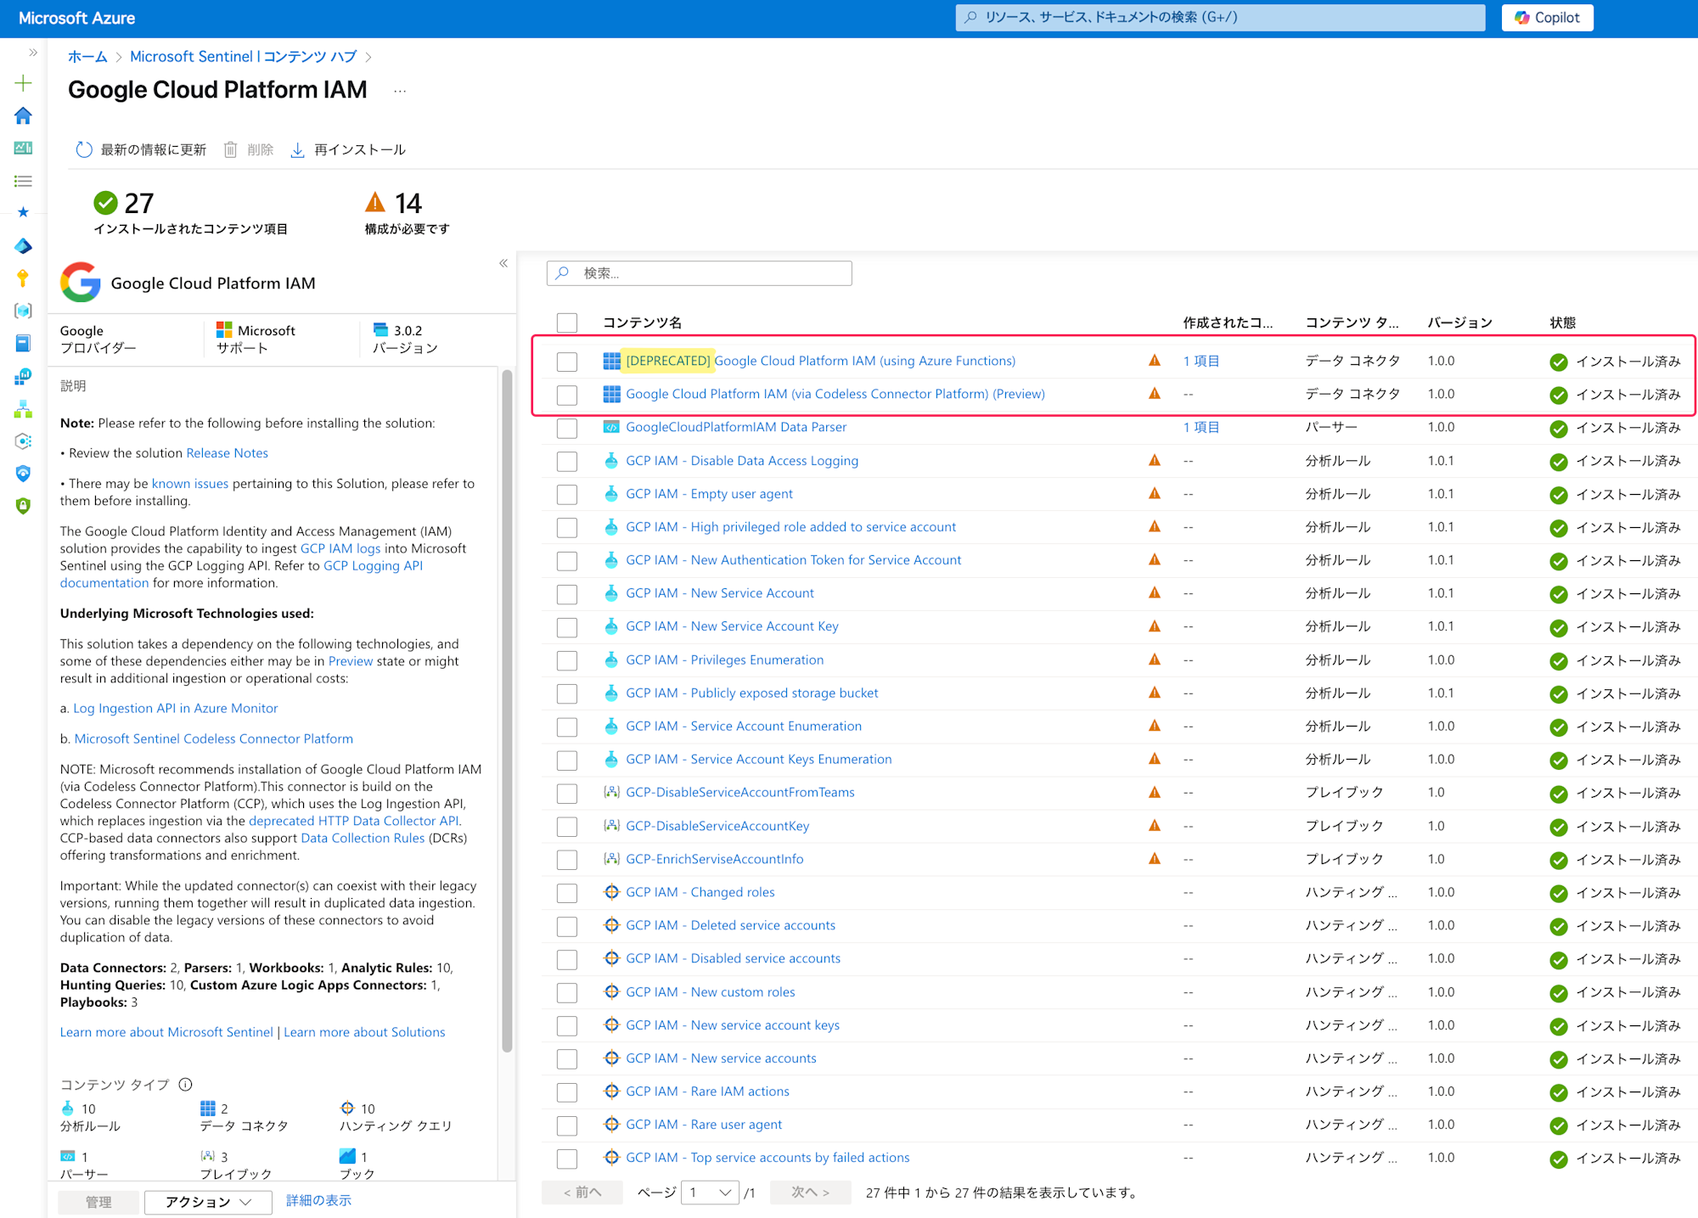Screen dimensions: 1698x1218
Task: Check the Disable Data Access Logging row
Action: [567, 462]
